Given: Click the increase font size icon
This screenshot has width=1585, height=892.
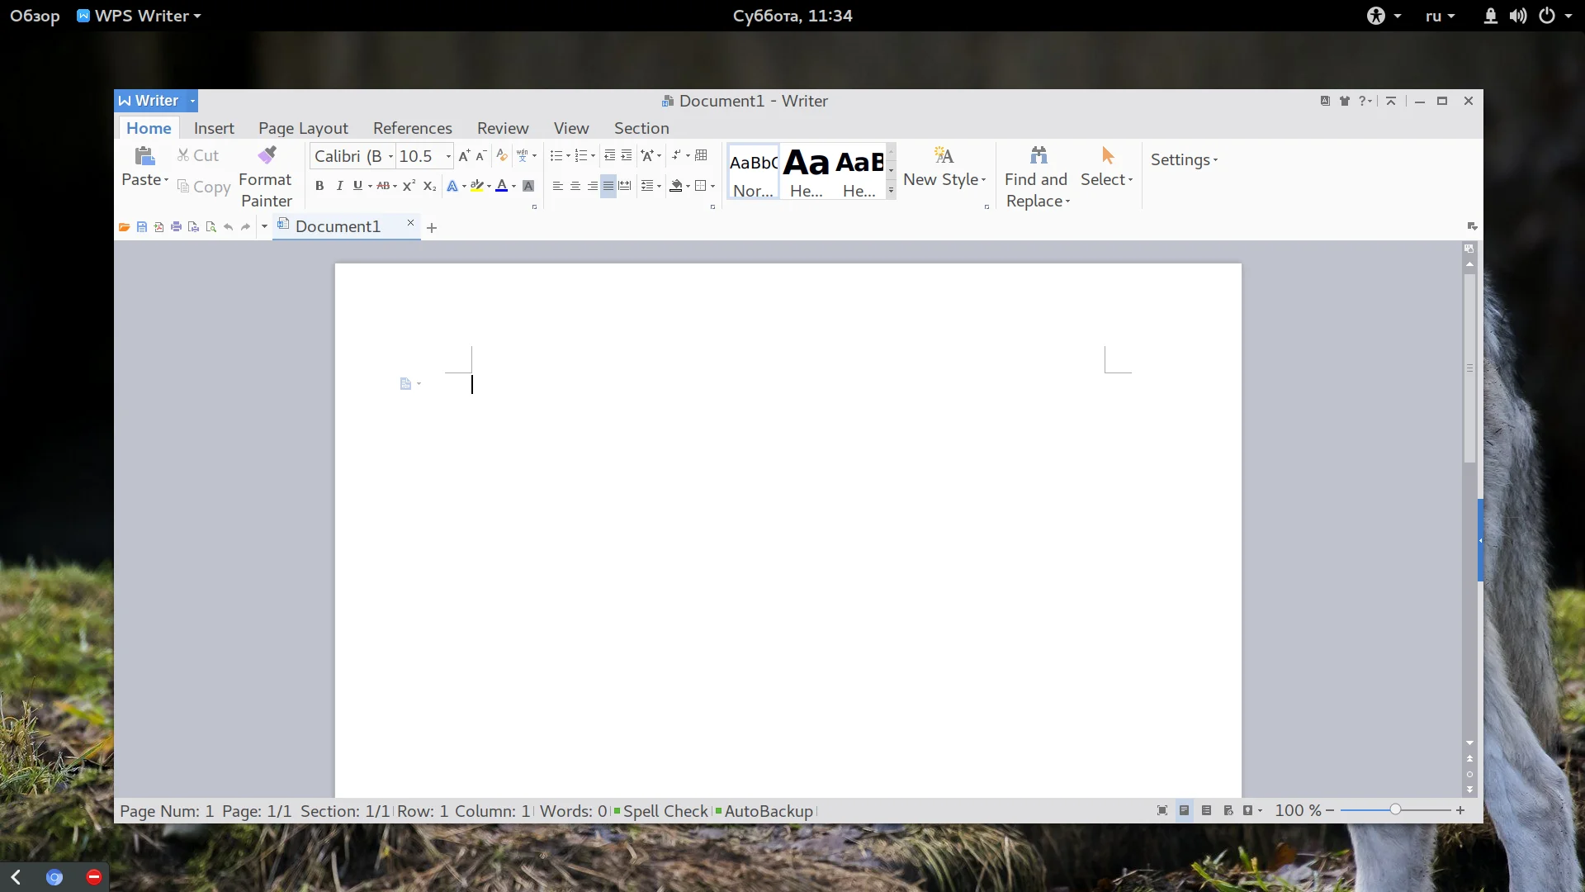Looking at the screenshot, I should tap(464, 155).
